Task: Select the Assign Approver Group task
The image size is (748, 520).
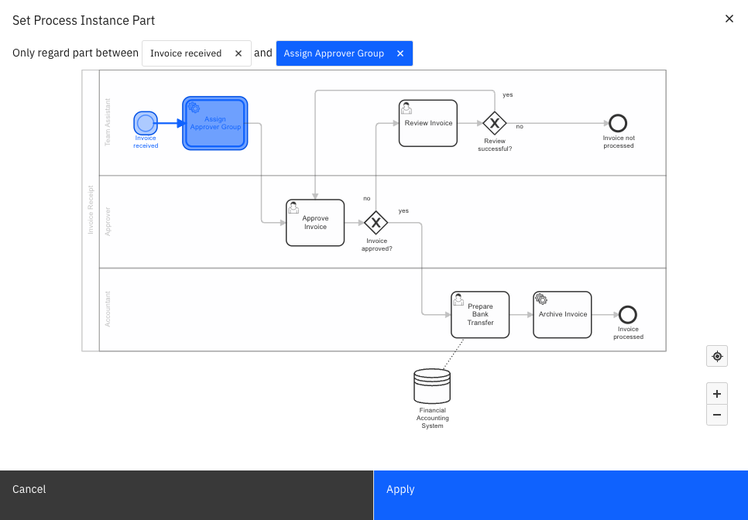Action: click(x=215, y=124)
